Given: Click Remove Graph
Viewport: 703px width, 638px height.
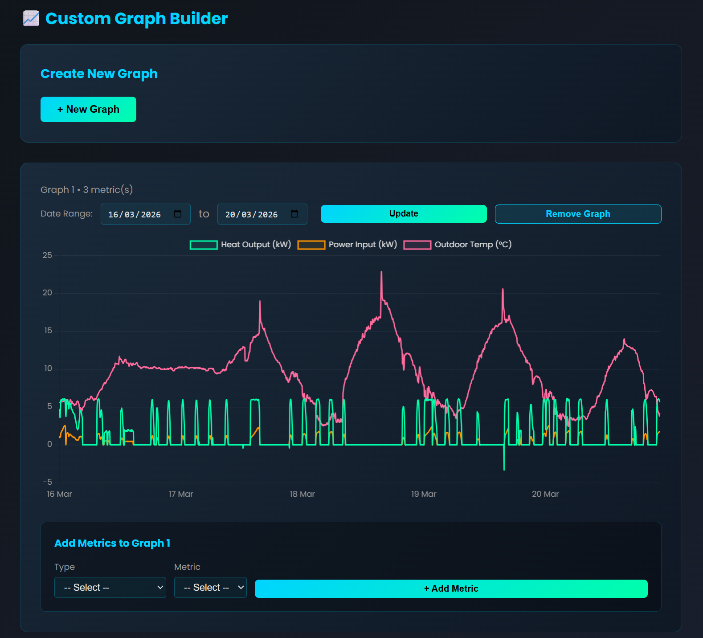Looking at the screenshot, I should (x=578, y=214).
